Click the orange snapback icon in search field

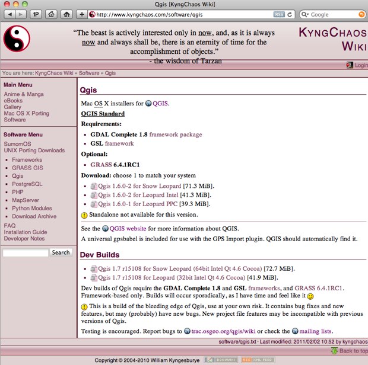361,15
